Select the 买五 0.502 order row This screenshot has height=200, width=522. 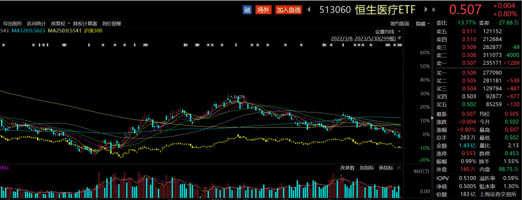[x=478, y=105]
